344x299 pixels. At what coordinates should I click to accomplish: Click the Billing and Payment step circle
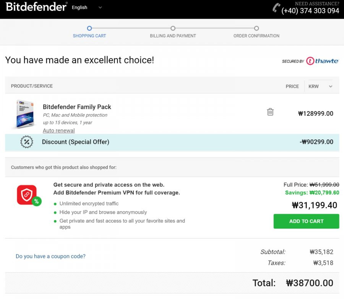tap(173, 28)
